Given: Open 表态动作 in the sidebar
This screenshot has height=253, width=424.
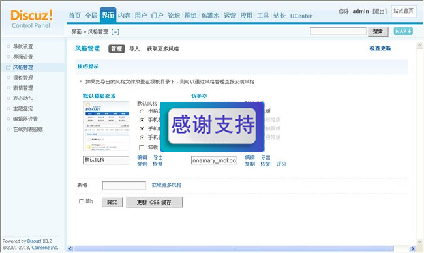Looking at the screenshot, I should coord(23,98).
